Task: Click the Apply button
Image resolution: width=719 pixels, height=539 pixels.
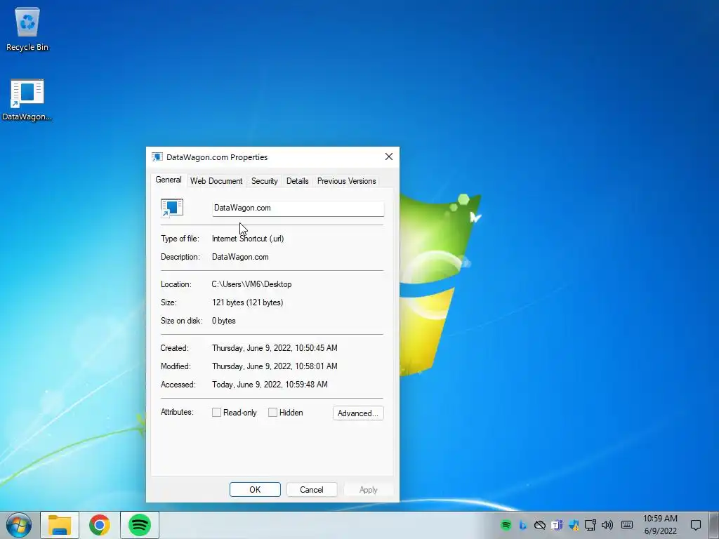Action: tap(368, 489)
